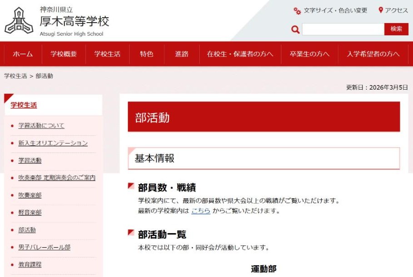Open 軽音楽部 sidebar link

pyautogui.click(x=30, y=212)
